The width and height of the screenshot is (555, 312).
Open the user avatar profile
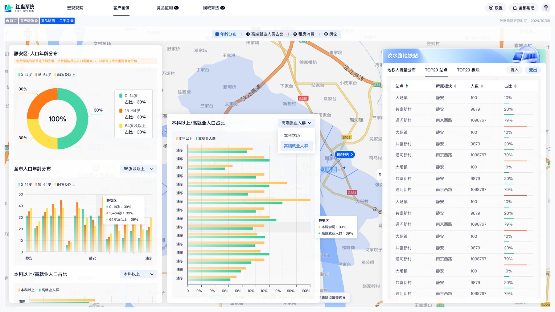tap(546, 8)
